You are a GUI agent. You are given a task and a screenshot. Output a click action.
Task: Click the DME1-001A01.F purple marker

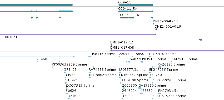click(x=156, y=29)
